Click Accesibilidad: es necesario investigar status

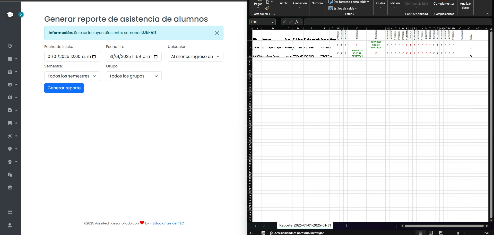pyautogui.click(x=297, y=233)
